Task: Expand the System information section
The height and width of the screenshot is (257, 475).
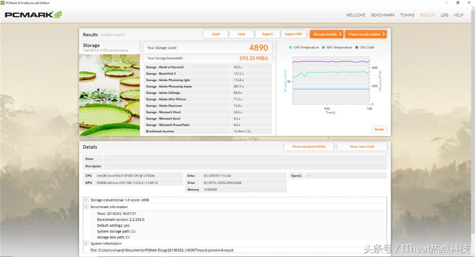Action: pyautogui.click(x=87, y=243)
